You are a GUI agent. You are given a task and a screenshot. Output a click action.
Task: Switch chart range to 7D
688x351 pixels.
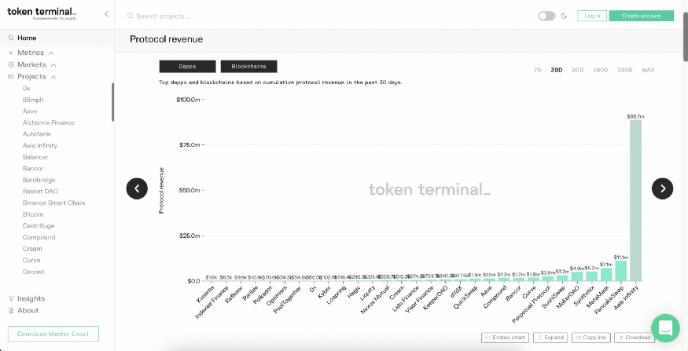coord(538,70)
